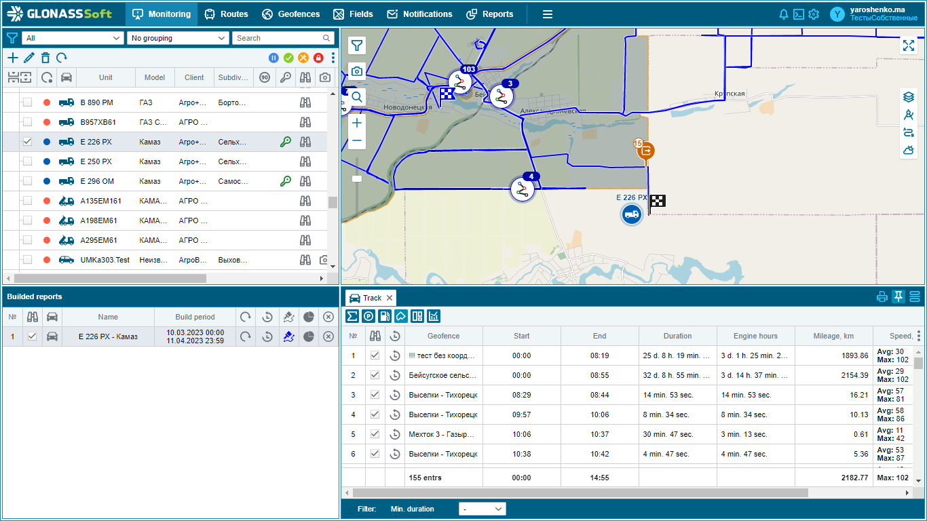Viewport: 927px width, 521px height.
Task: Click the red lock status filter
Action: click(318, 58)
